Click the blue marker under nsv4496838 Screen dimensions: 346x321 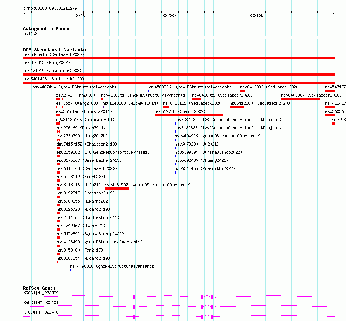pos(71,270)
